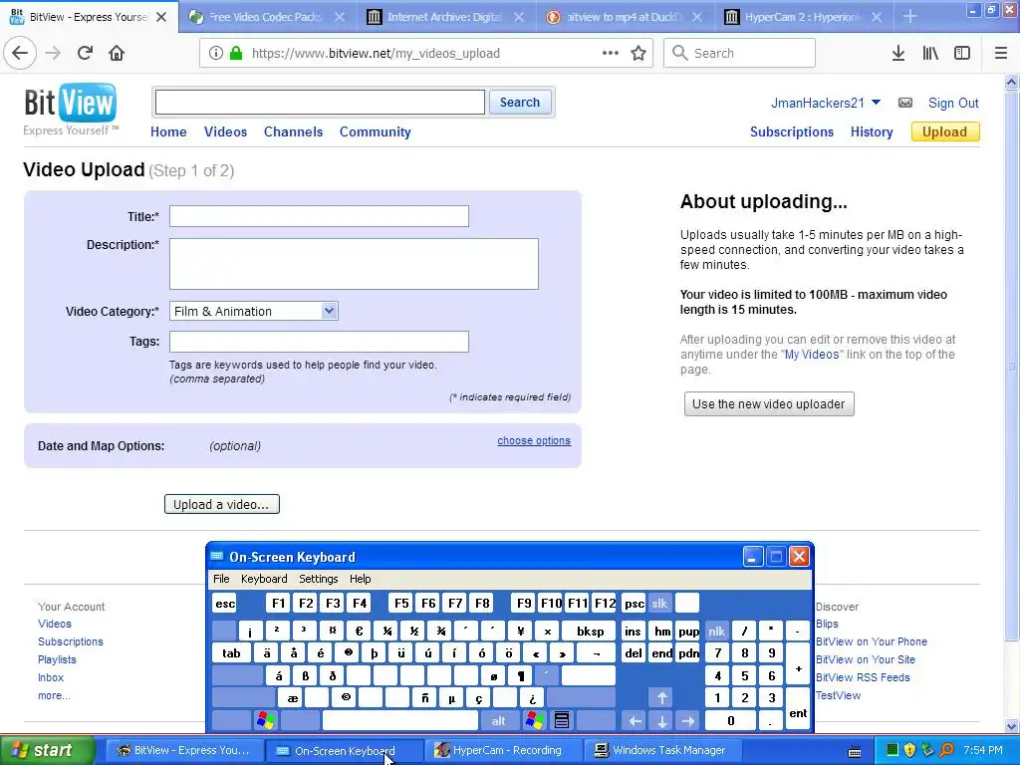
Task: Open a new tab with the plus button
Action: pyautogui.click(x=910, y=17)
